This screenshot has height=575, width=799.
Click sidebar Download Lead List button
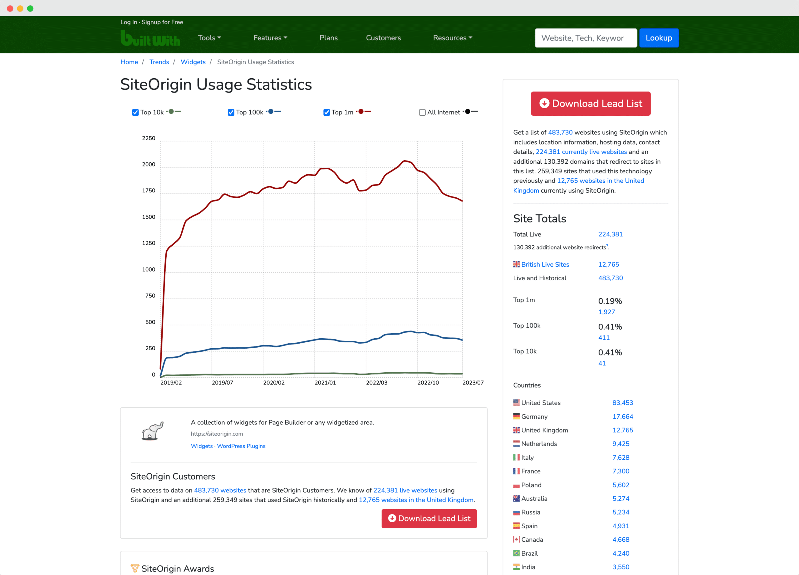point(591,104)
